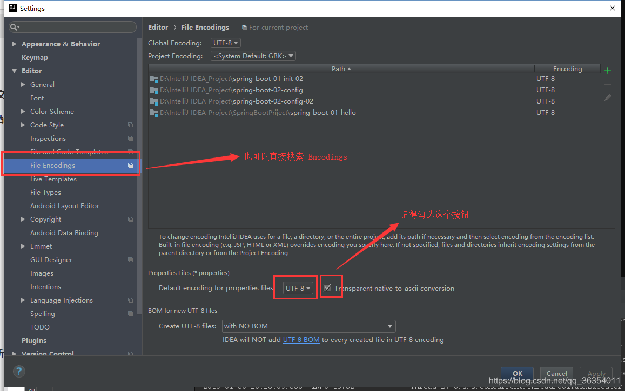Expand the Copyright node
625x391 pixels.
23,219
